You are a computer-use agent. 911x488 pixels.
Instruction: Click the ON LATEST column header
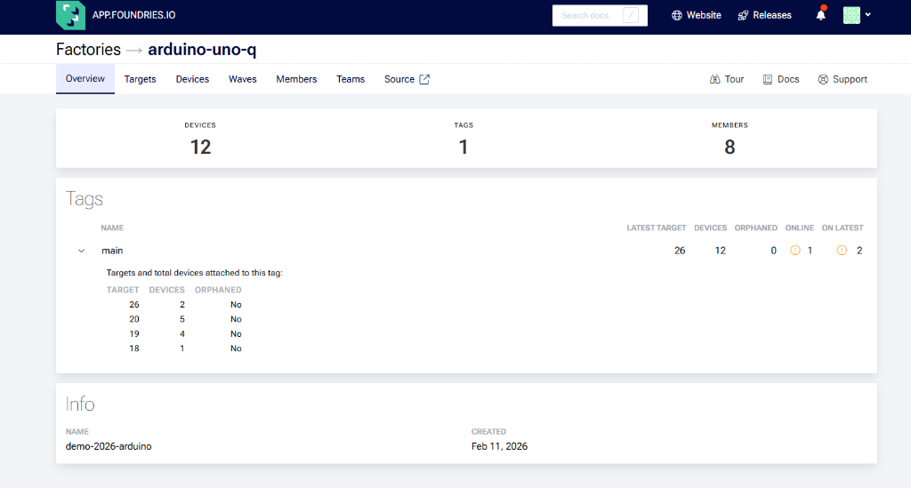tap(842, 228)
